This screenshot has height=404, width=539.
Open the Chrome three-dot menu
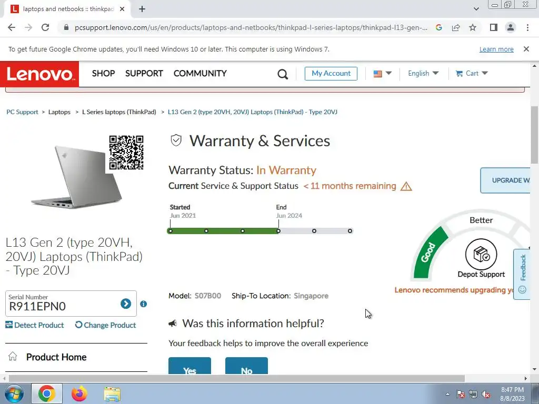point(527,27)
